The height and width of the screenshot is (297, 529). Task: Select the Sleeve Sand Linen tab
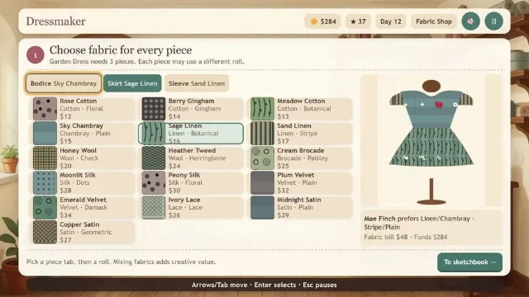pos(197,83)
